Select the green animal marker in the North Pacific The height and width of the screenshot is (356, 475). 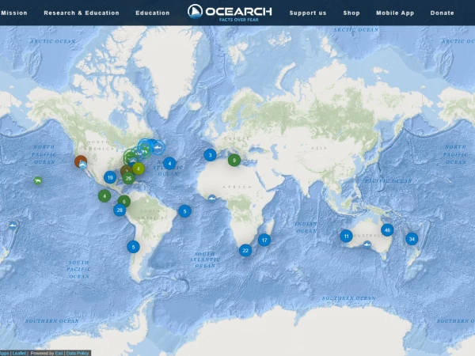38,181
